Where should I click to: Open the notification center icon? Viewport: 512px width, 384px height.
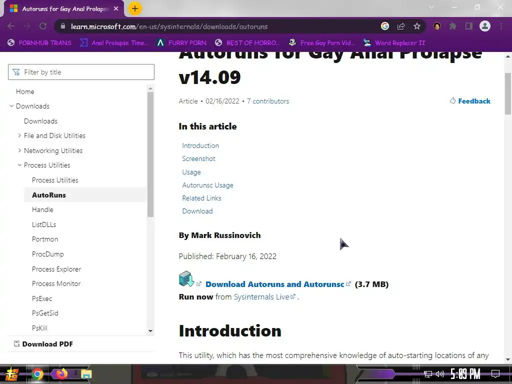coord(495,374)
